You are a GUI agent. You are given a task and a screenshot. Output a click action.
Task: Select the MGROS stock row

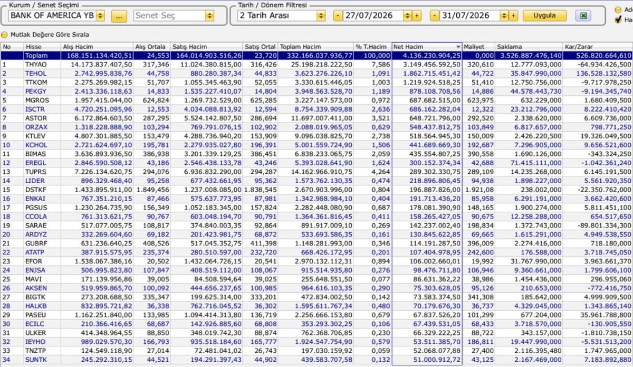coord(316,101)
